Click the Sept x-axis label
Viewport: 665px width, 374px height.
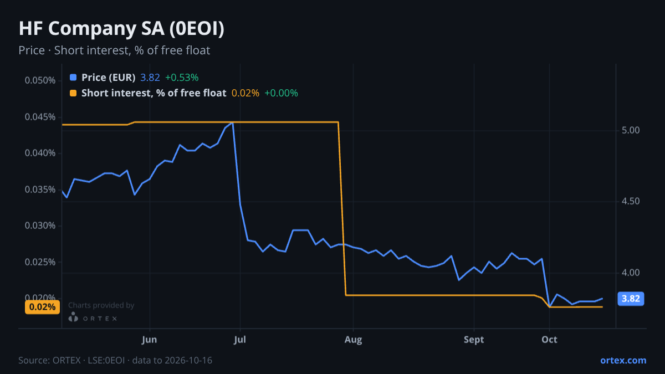(x=474, y=340)
